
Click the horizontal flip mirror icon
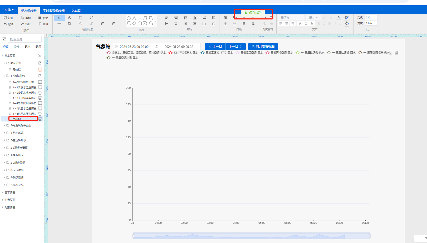click(x=264, y=24)
